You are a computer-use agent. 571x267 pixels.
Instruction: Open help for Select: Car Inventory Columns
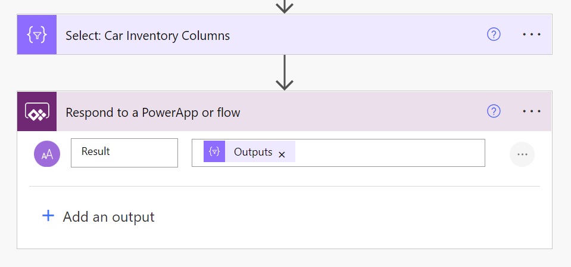pyautogui.click(x=494, y=35)
